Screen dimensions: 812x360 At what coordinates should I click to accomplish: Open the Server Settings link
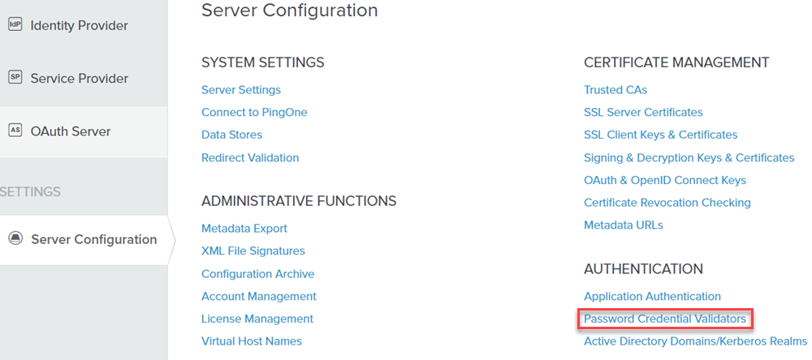pyautogui.click(x=241, y=90)
